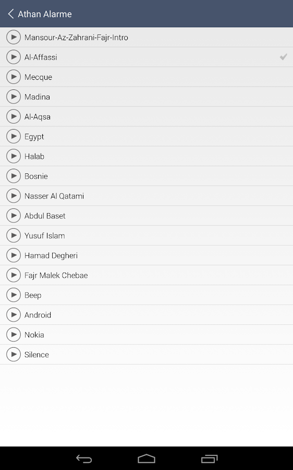Preview the Al-Aqsa athan audio
This screenshot has width=293, height=470.
pos(14,116)
